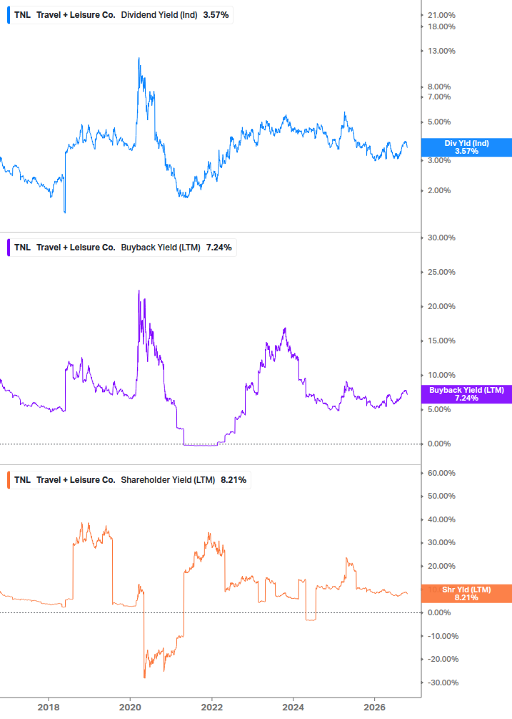Click the 40.00% tick on shareholder yield axis

pos(441,519)
